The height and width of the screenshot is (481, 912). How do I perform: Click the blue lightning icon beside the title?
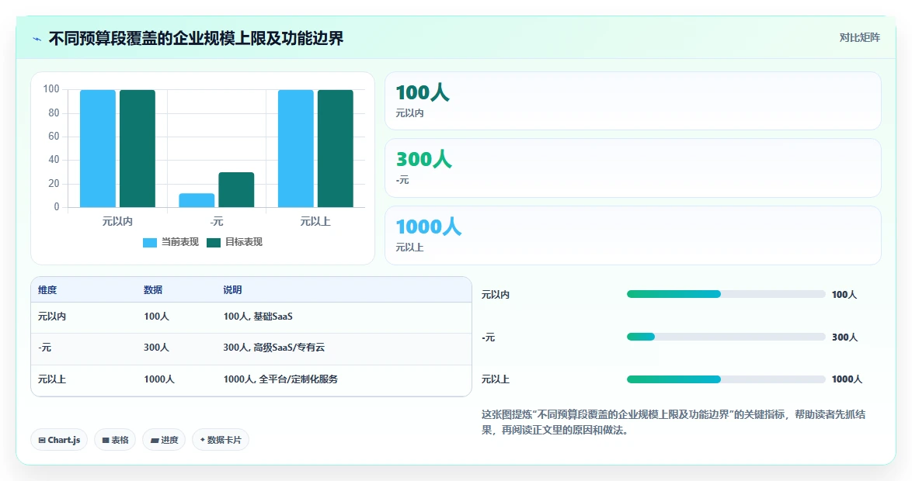(x=37, y=39)
